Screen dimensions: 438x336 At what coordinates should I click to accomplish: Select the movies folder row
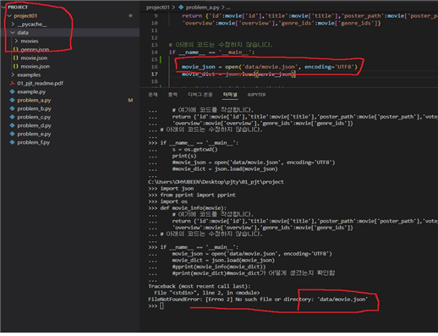pos(69,41)
